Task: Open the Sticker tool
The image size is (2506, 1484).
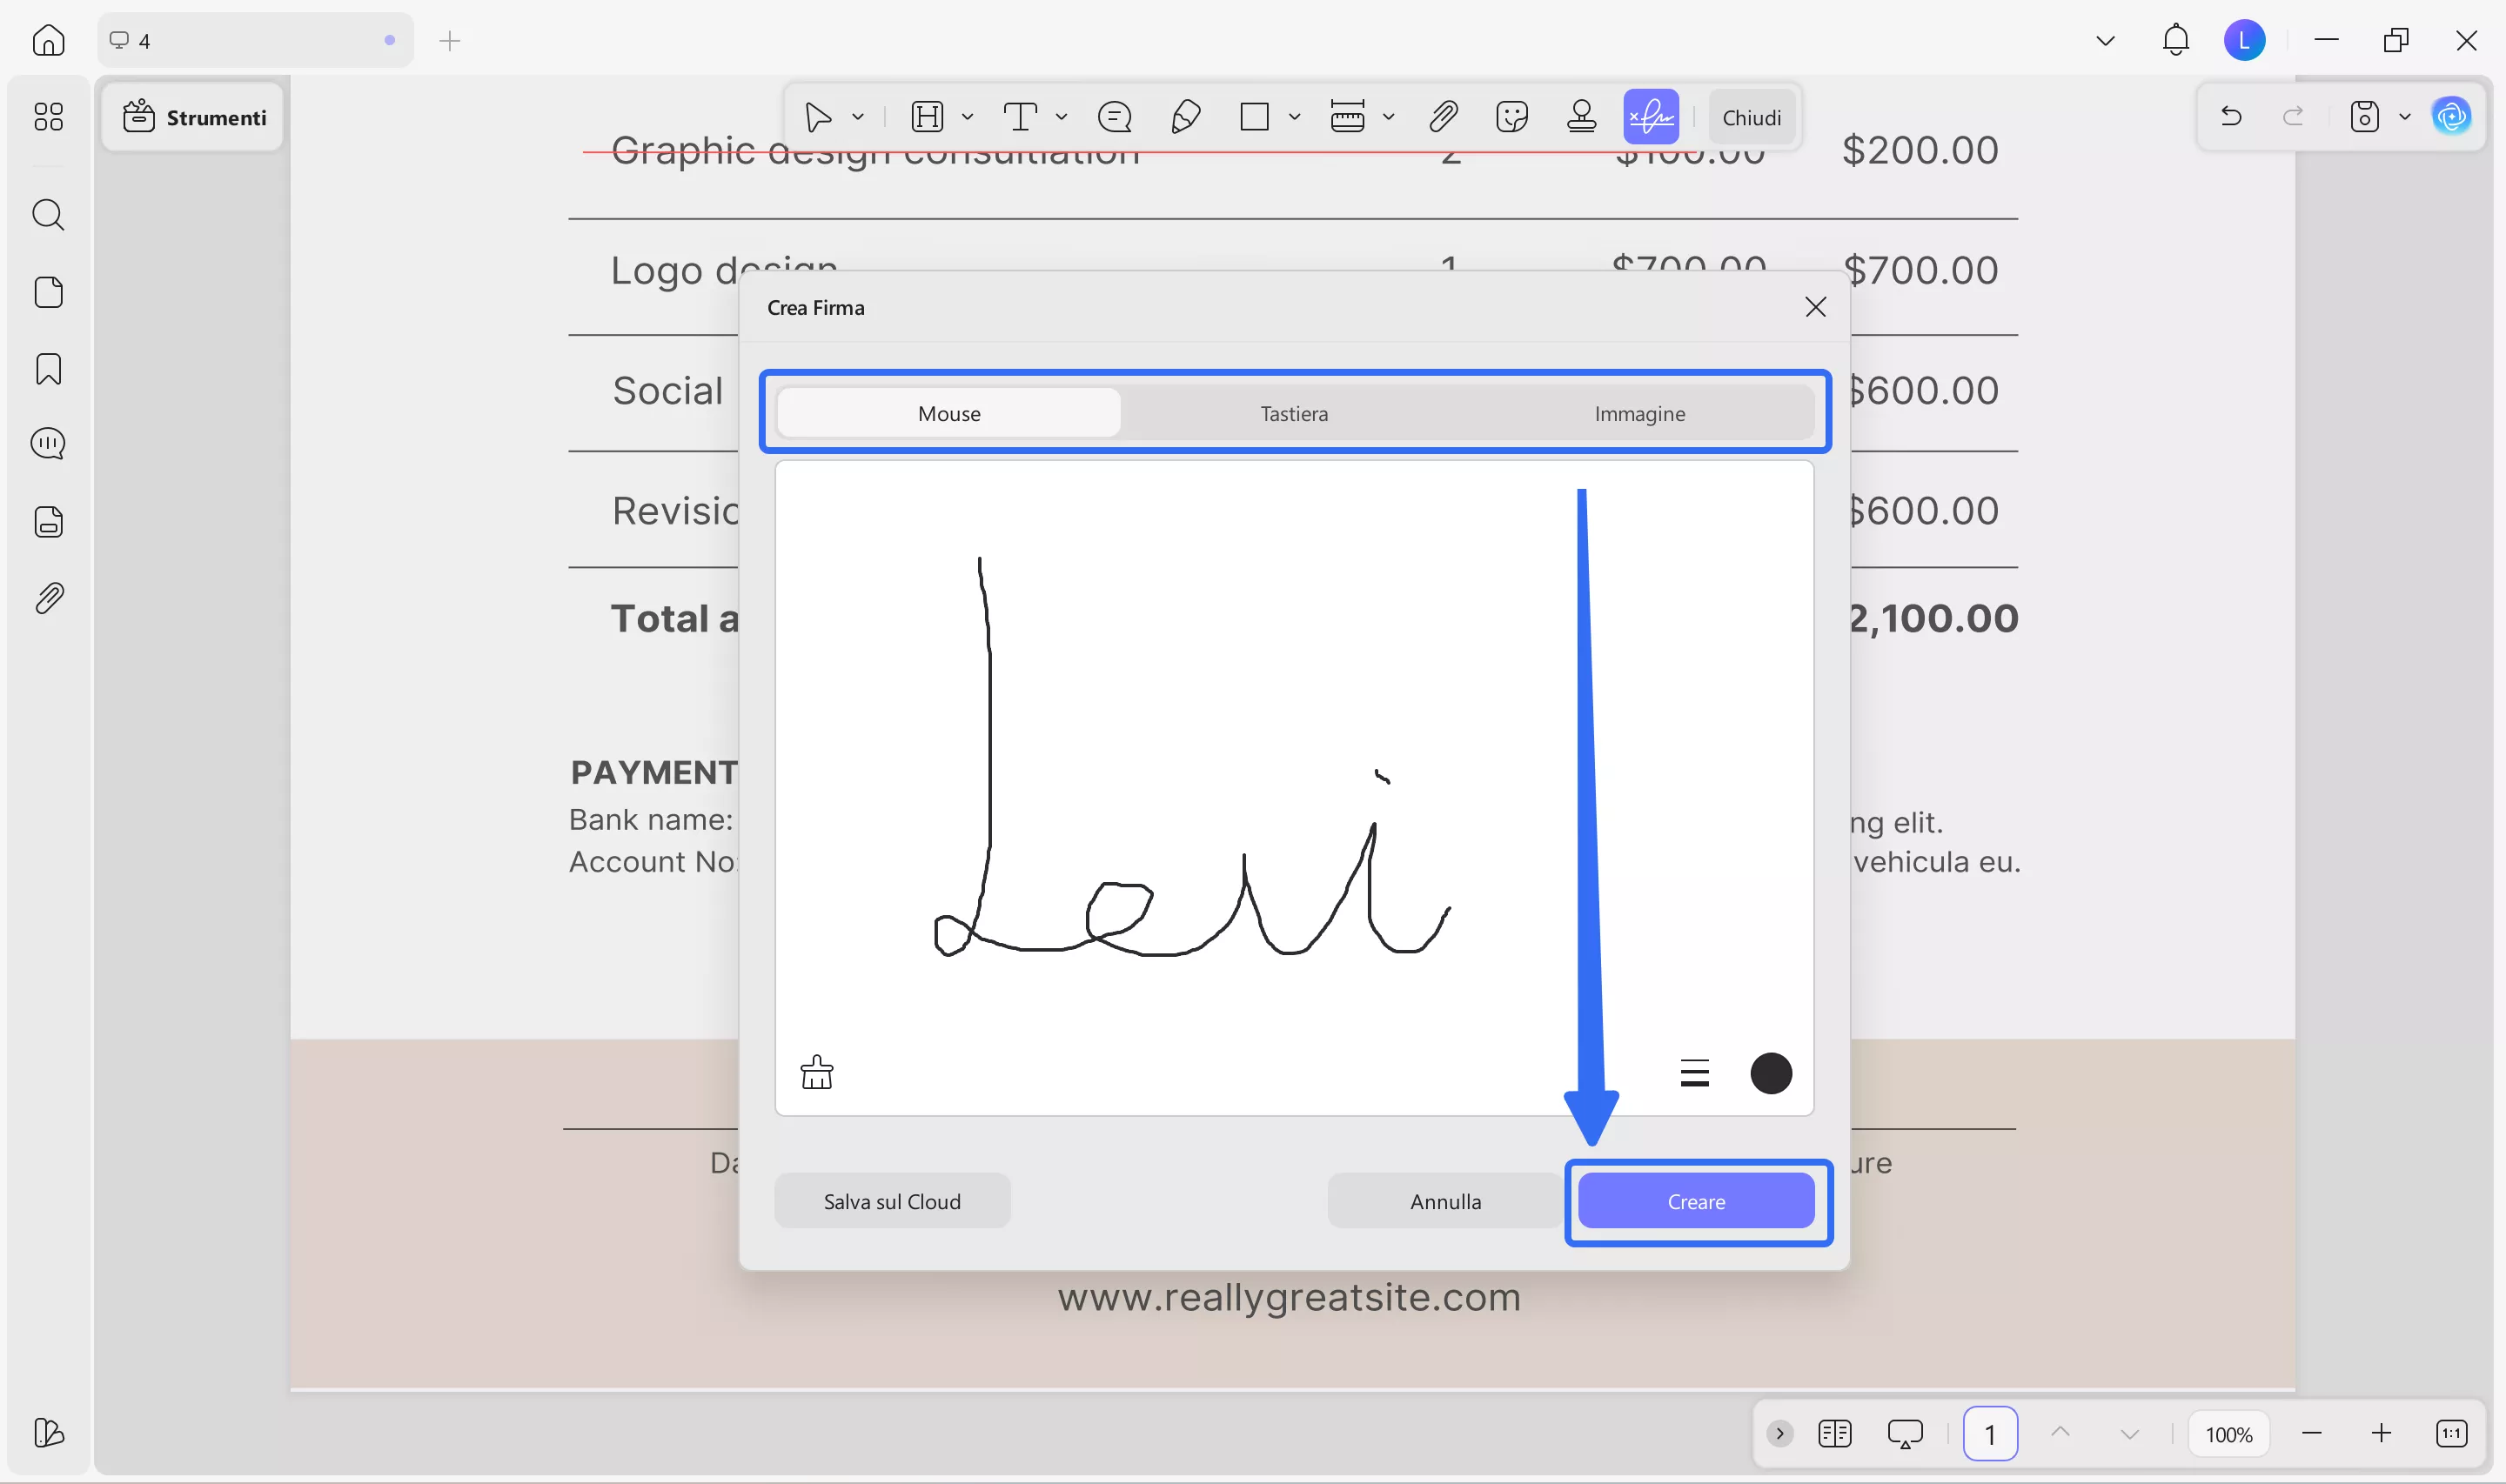Action: [x=1512, y=116]
